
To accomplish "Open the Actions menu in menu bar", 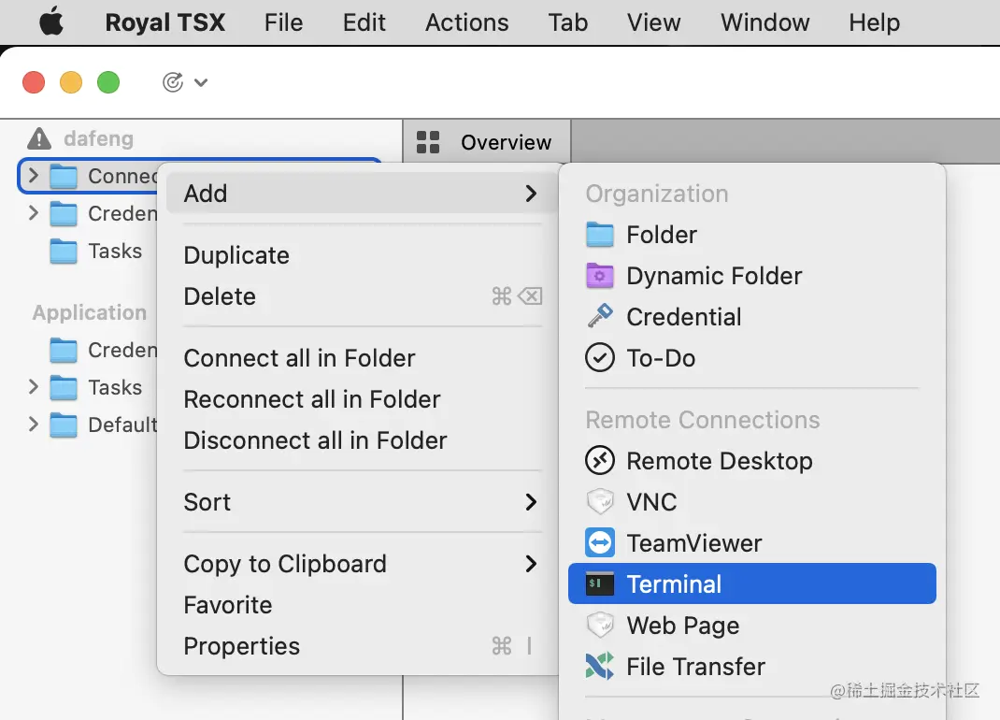I will (x=467, y=22).
